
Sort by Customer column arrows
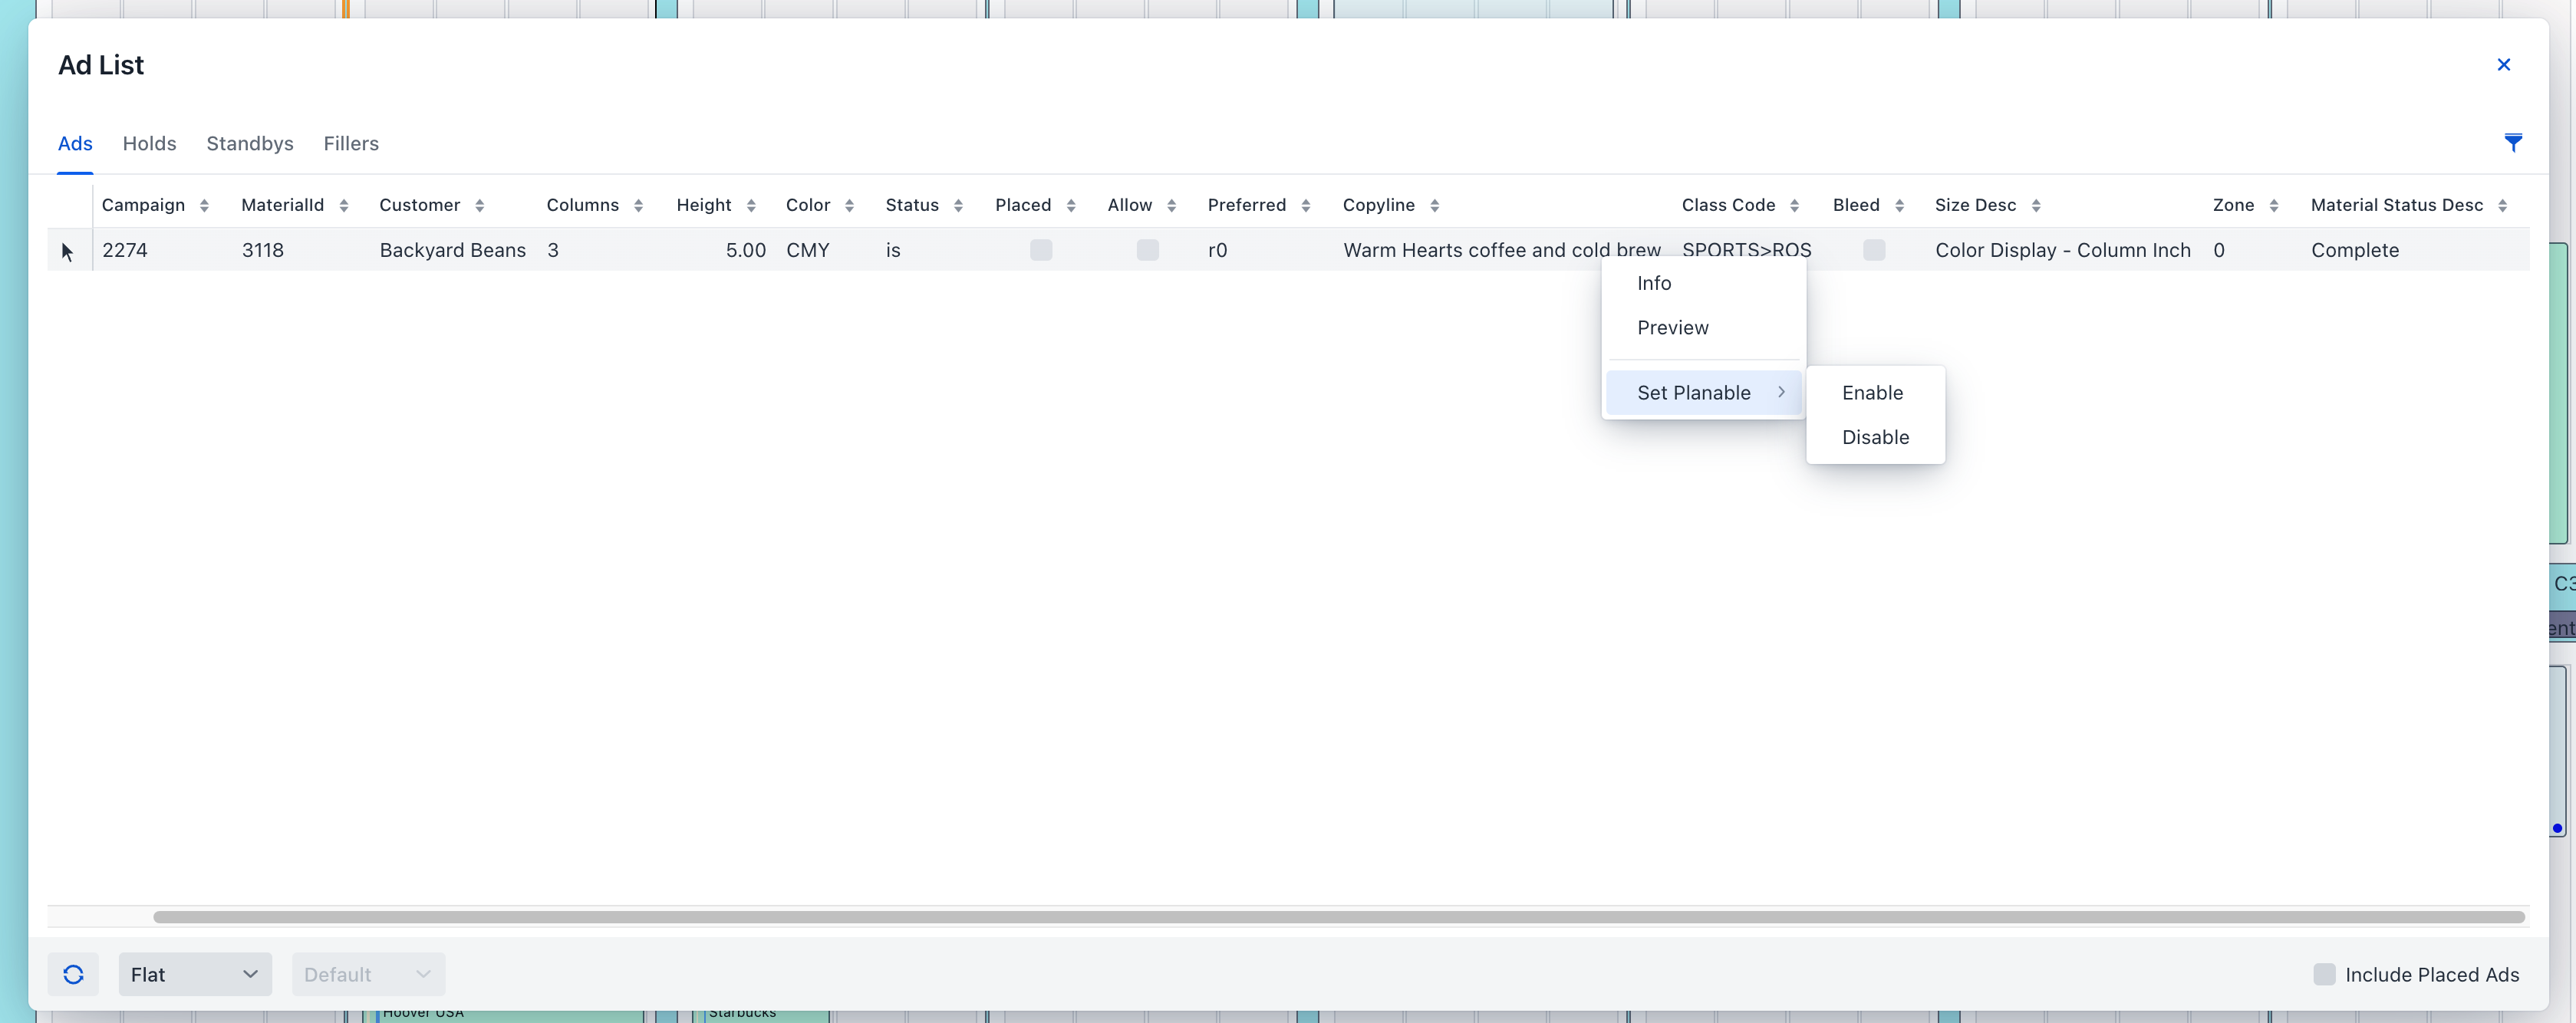coord(480,205)
